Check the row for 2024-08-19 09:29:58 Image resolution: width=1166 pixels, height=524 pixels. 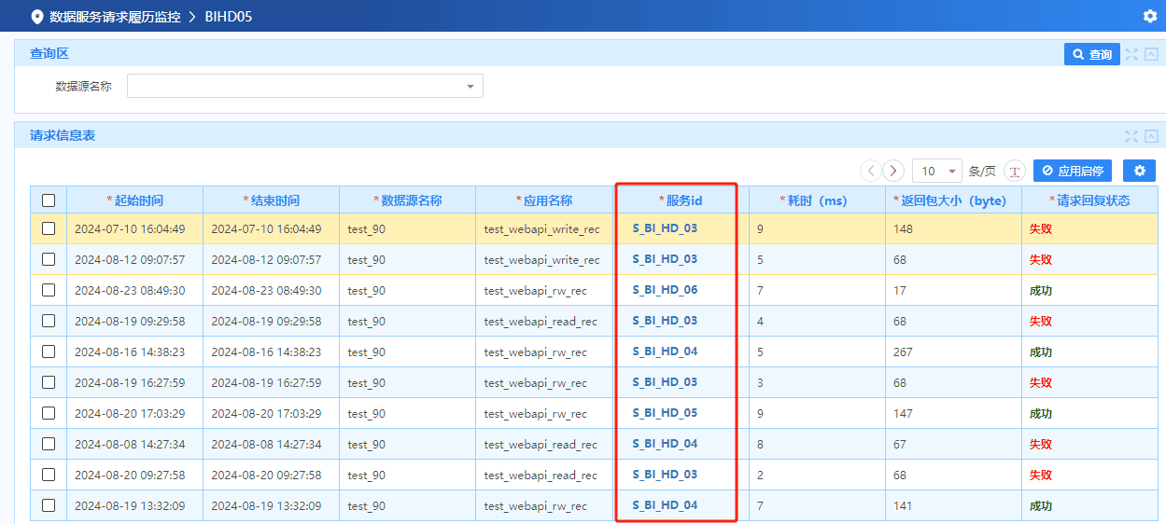pos(49,321)
